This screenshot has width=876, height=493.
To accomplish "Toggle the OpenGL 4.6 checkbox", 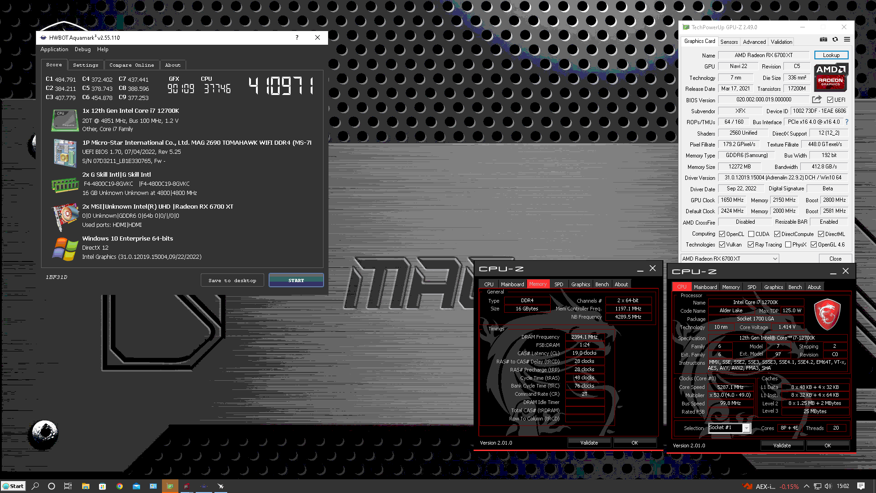I will [x=813, y=245].
